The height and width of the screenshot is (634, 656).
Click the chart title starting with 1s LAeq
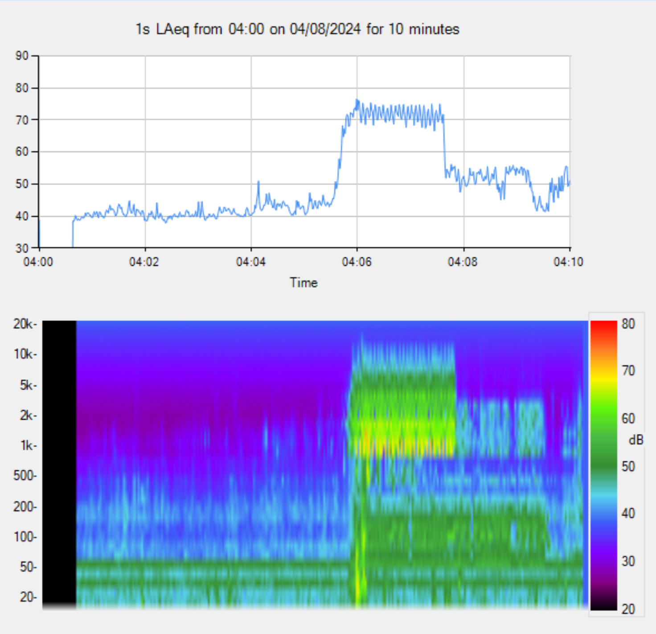point(297,29)
